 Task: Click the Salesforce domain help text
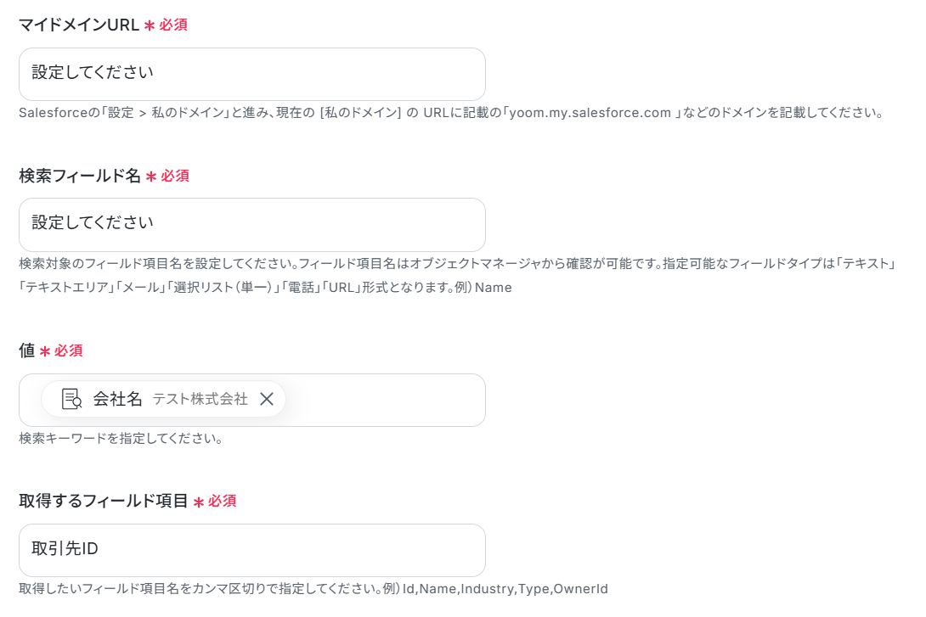coord(451,113)
